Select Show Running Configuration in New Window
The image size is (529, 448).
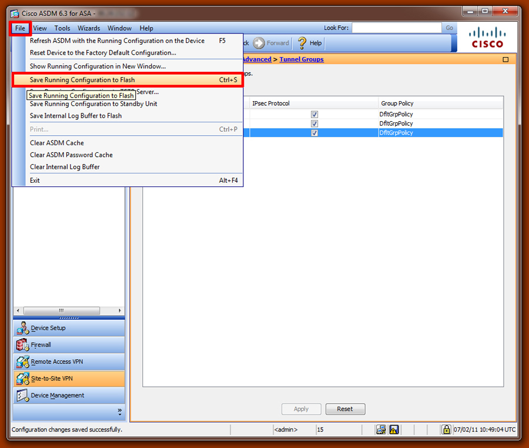(x=128, y=66)
